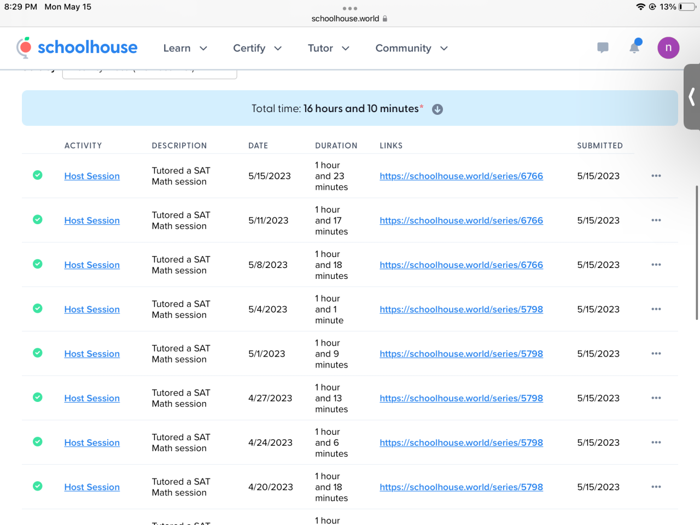
Task: Click the '16 hours and 10 minutes' total
Action: tap(361, 108)
